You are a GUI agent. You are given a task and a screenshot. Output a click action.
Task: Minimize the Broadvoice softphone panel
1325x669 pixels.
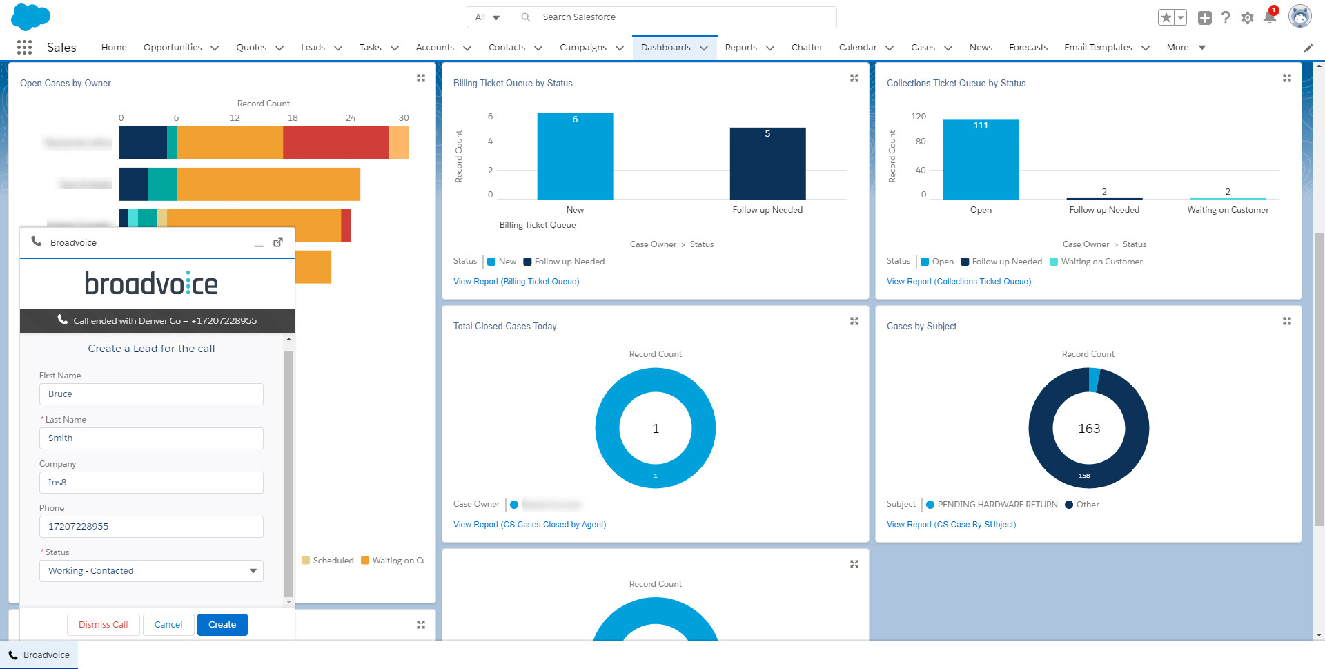pyautogui.click(x=259, y=244)
